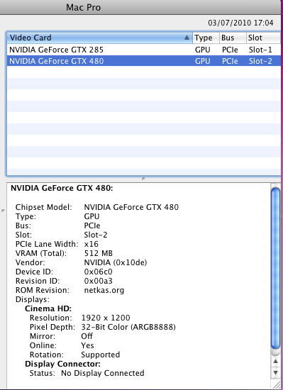The width and height of the screenshot is (283, 390).
Task: Click the VRAM (Total) value 512 MB
Action: coord(98,253)
